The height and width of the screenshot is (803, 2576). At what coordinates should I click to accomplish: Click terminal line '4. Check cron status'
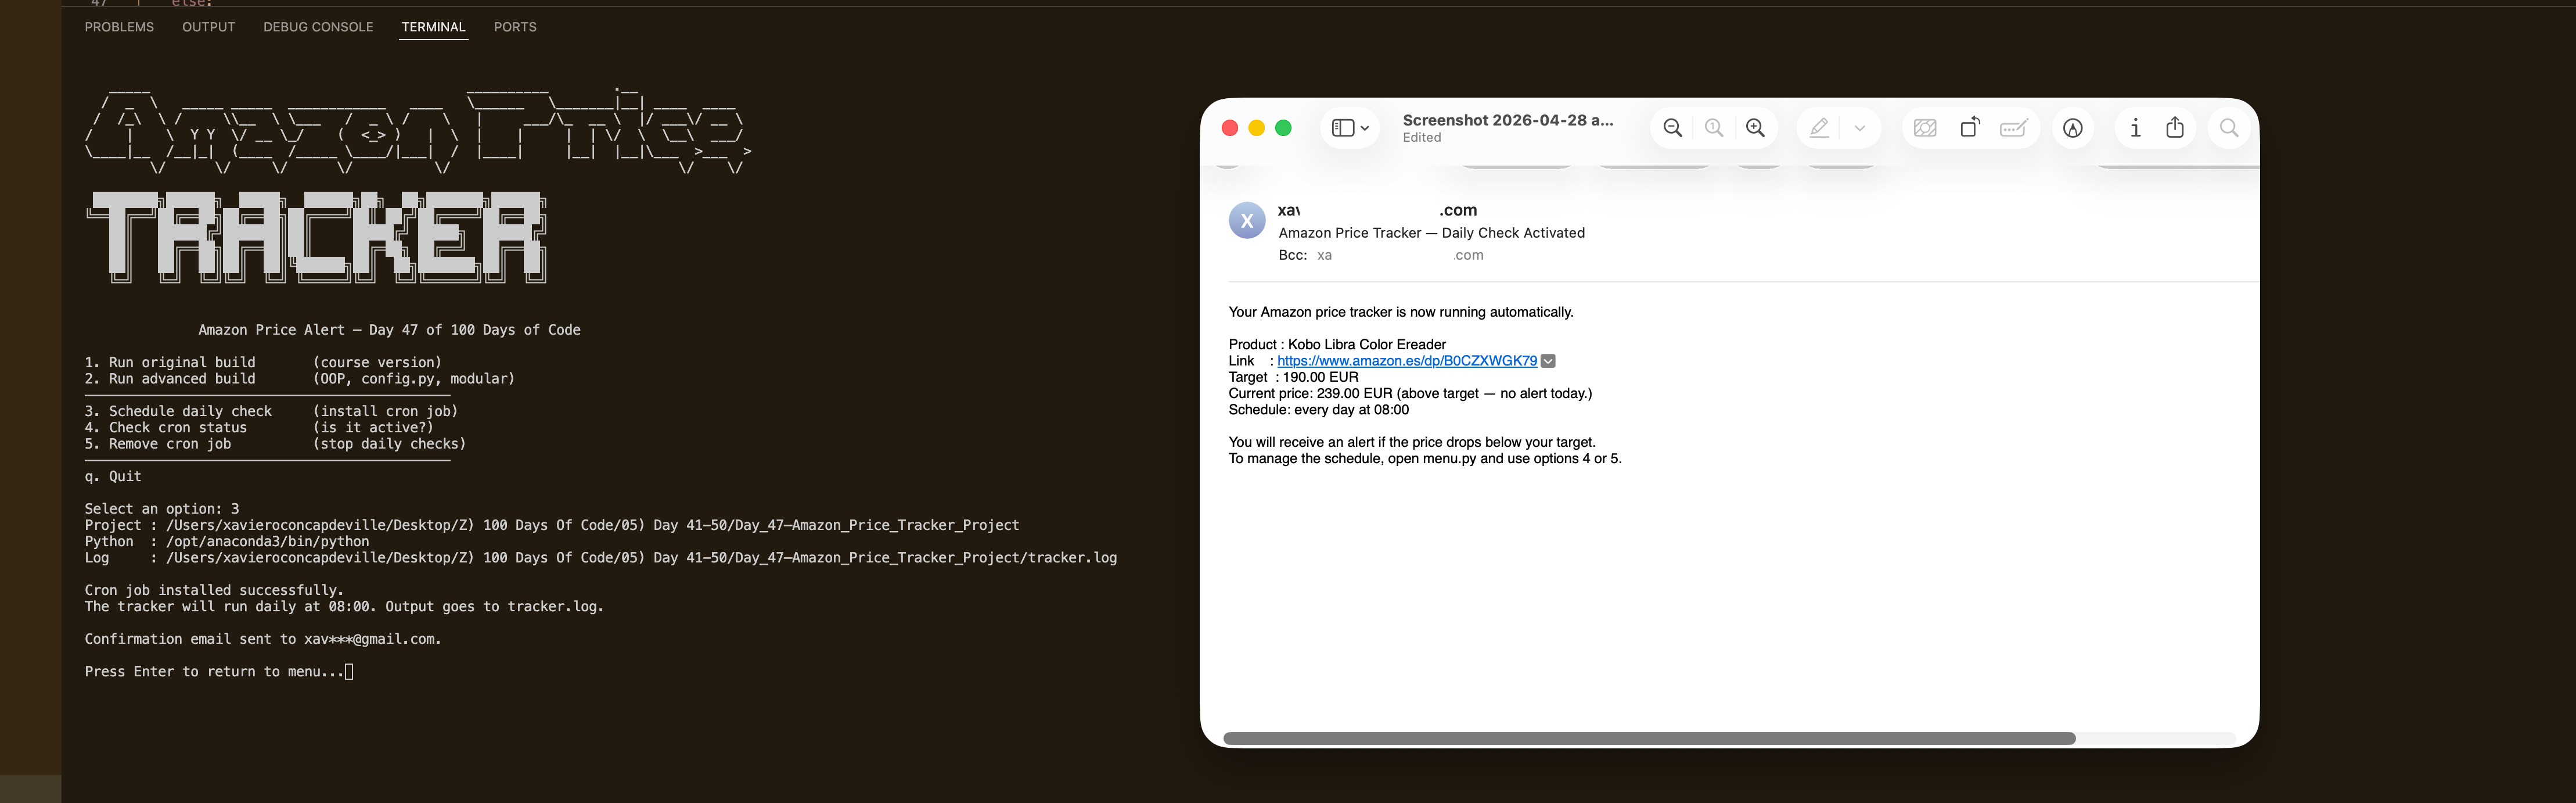[259, 427]
